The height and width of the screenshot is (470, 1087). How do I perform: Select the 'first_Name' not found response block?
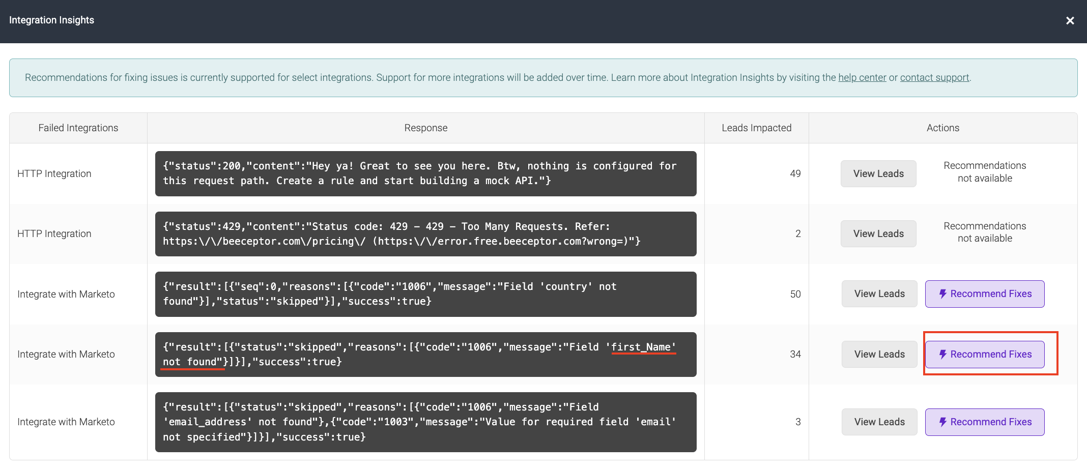click(x=426, y=355)
